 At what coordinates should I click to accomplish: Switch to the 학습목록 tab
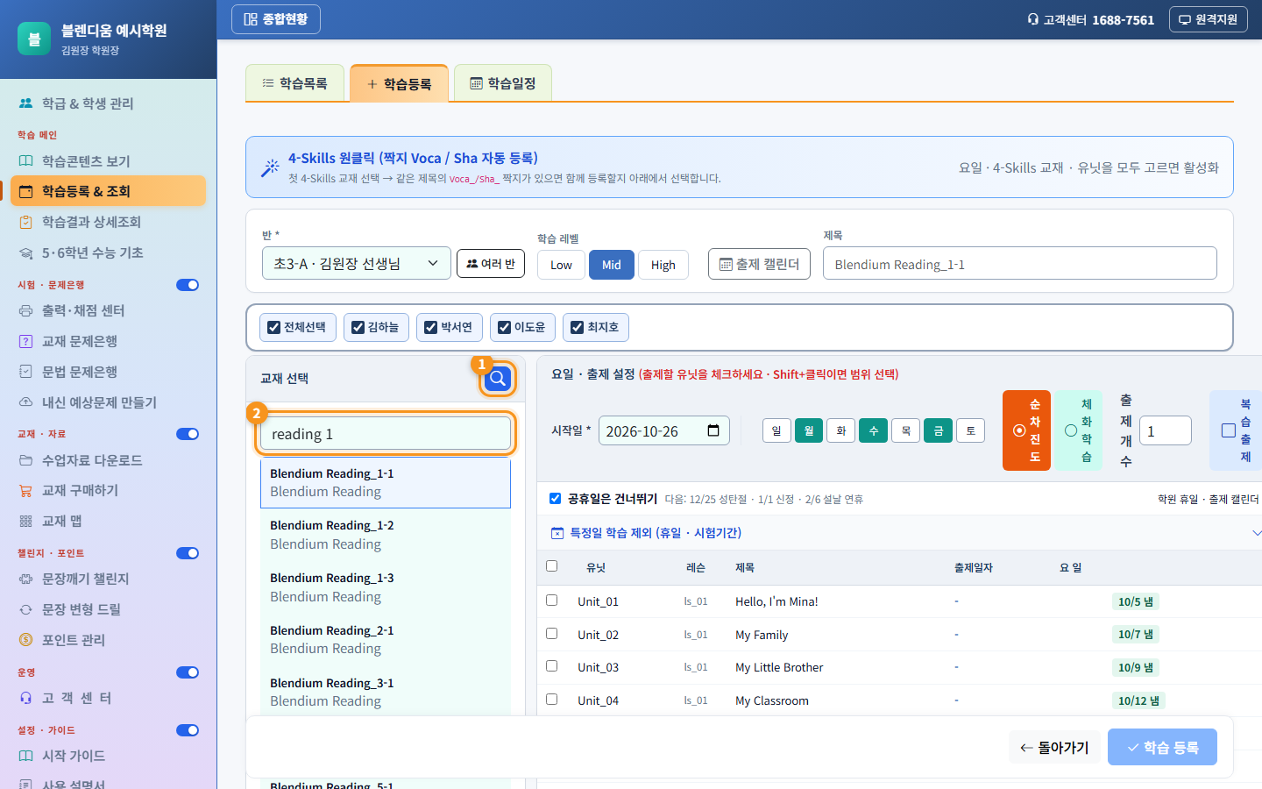294,83
